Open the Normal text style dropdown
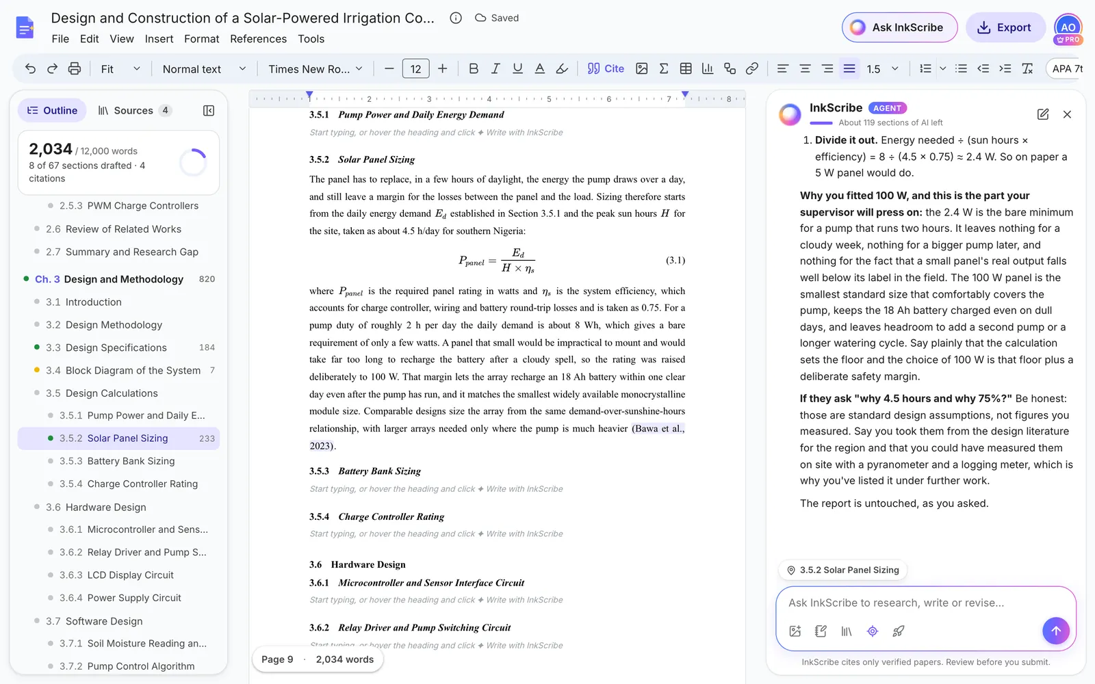The image size is (1095, 684). pyautogui.click(x=204, y=68)
